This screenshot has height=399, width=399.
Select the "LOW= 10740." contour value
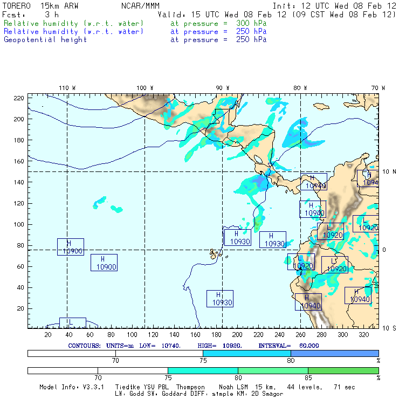point(160,346)
